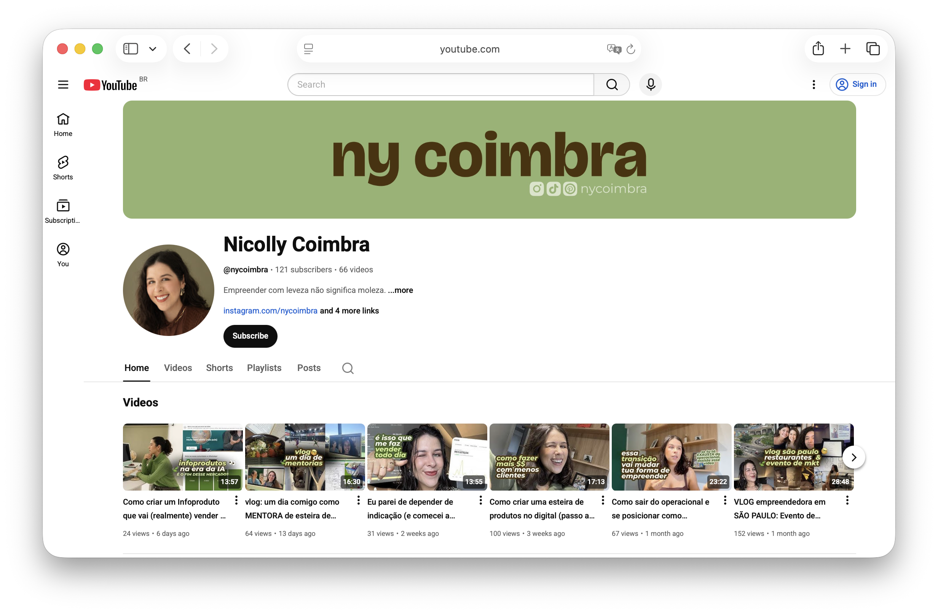Click the Home icon in the sidebar

click(63, 124)
